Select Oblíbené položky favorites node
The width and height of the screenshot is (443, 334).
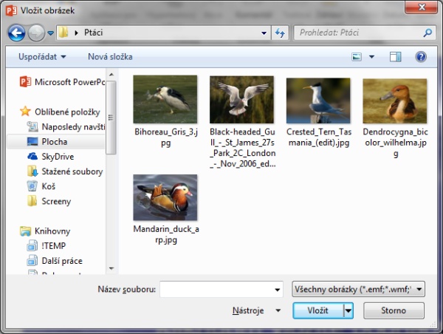point(60,112)
